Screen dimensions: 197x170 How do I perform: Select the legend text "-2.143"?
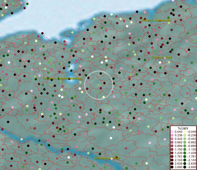(x=192, y=160)
